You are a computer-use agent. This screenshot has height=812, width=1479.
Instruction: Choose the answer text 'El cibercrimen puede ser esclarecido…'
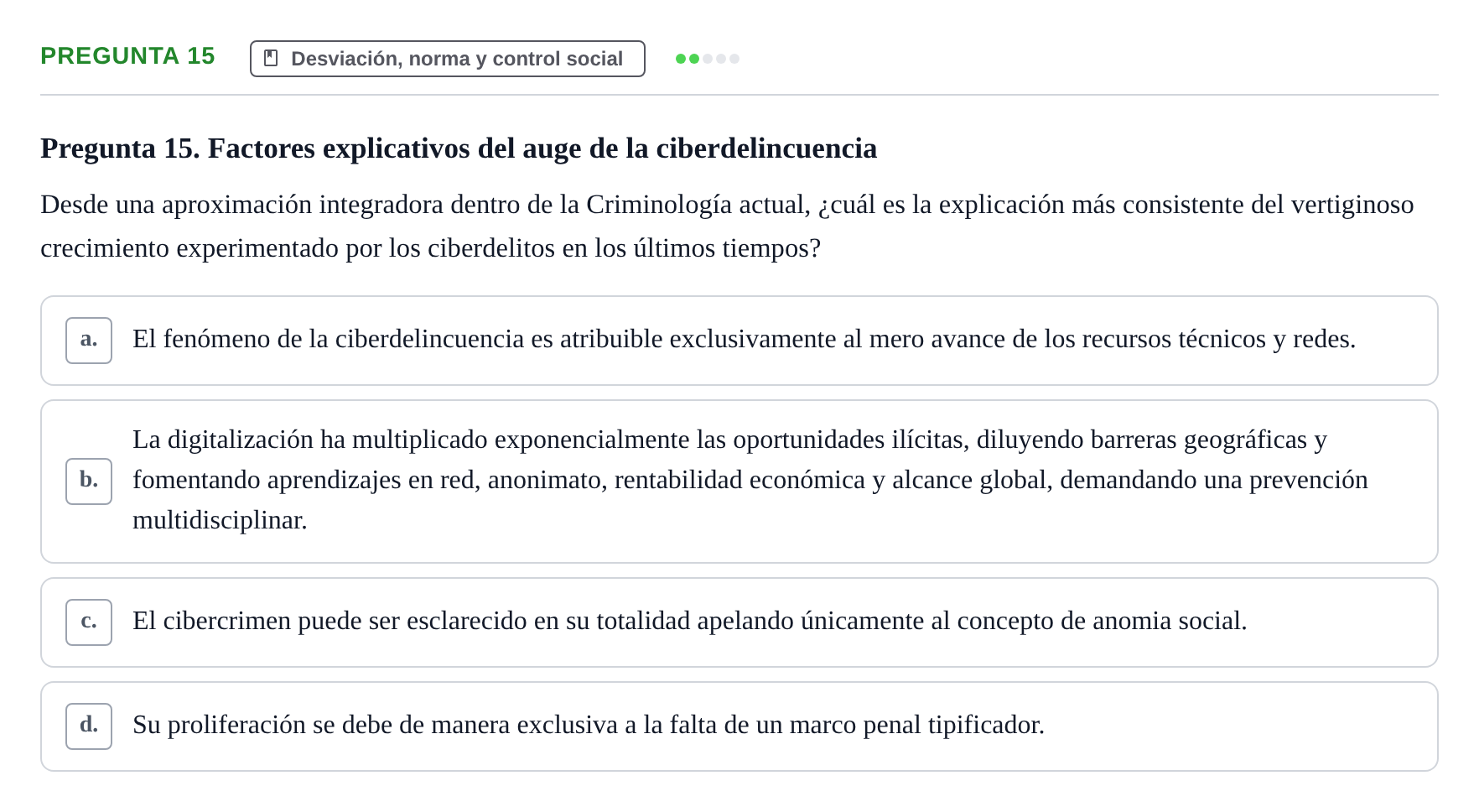coord(690,621)
